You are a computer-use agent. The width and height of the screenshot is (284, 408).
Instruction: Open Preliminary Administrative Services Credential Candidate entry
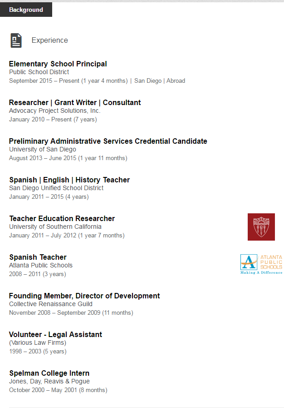pyautogui.click(x=108, y=141)
